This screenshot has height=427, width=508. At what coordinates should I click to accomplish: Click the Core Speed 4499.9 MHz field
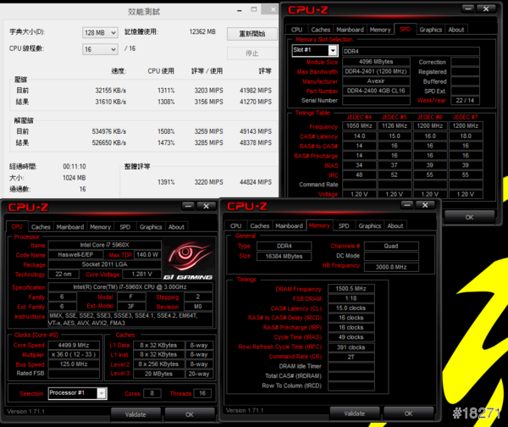point(74,346)
